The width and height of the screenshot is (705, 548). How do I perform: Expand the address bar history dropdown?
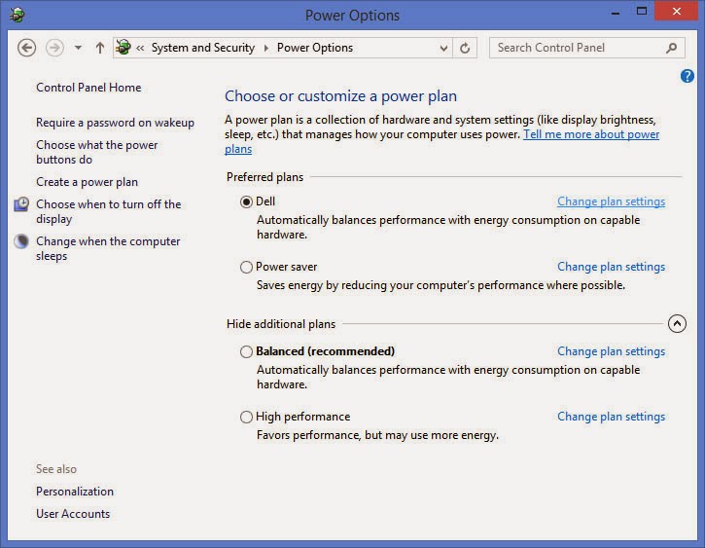443,48
